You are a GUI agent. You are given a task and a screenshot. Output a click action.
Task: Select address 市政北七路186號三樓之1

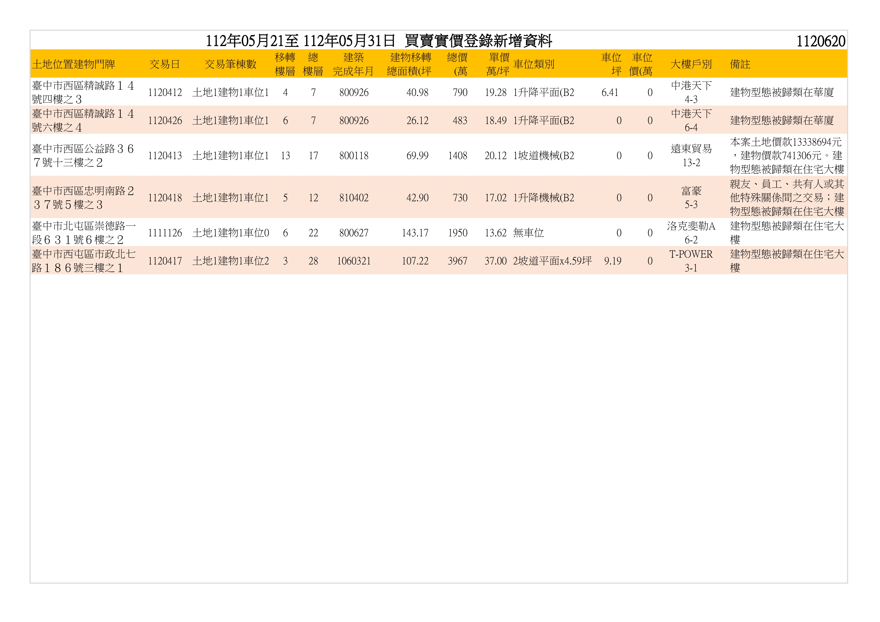click(84, 261)
